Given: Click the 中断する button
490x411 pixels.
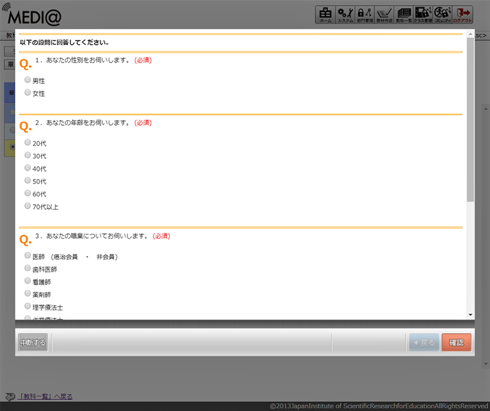Looking at the screenshot, I should 32,342.
